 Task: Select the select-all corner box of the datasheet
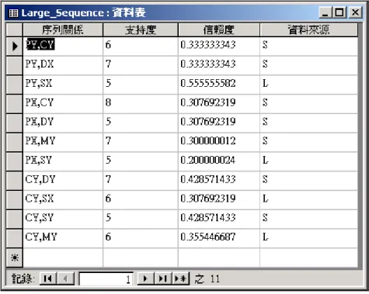click(15, 29)
